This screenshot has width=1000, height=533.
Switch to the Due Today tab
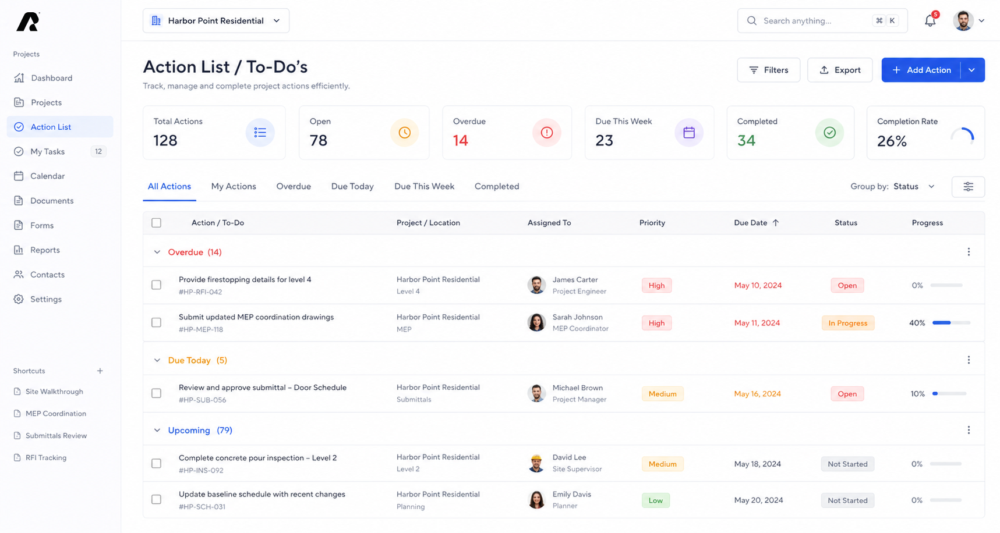click(x=352, y=186)
